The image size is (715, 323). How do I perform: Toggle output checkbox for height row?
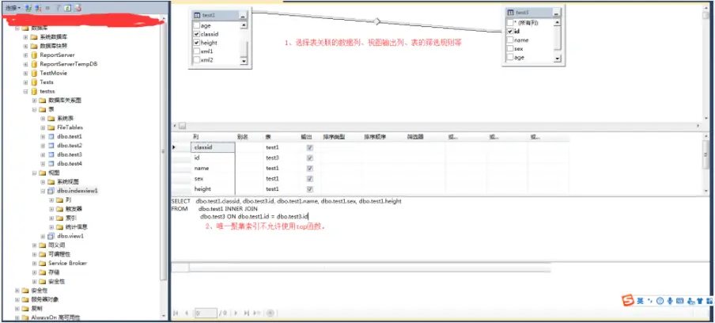click(x=310, y=189)
